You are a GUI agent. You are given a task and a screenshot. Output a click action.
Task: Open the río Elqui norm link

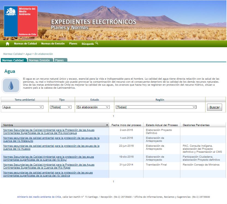49,158
